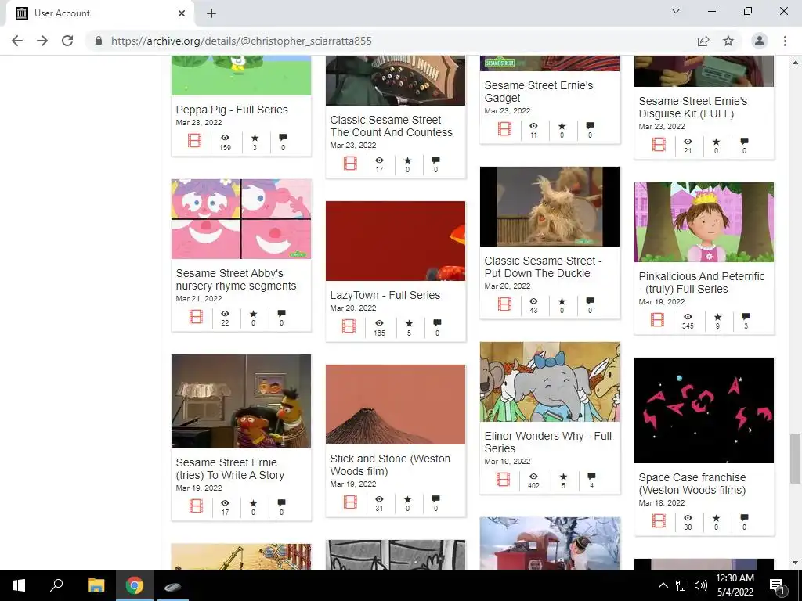Viewport: 802px width, 601px height.
Task: Click favorites star on LazyTown card
Action: (409, 323)
